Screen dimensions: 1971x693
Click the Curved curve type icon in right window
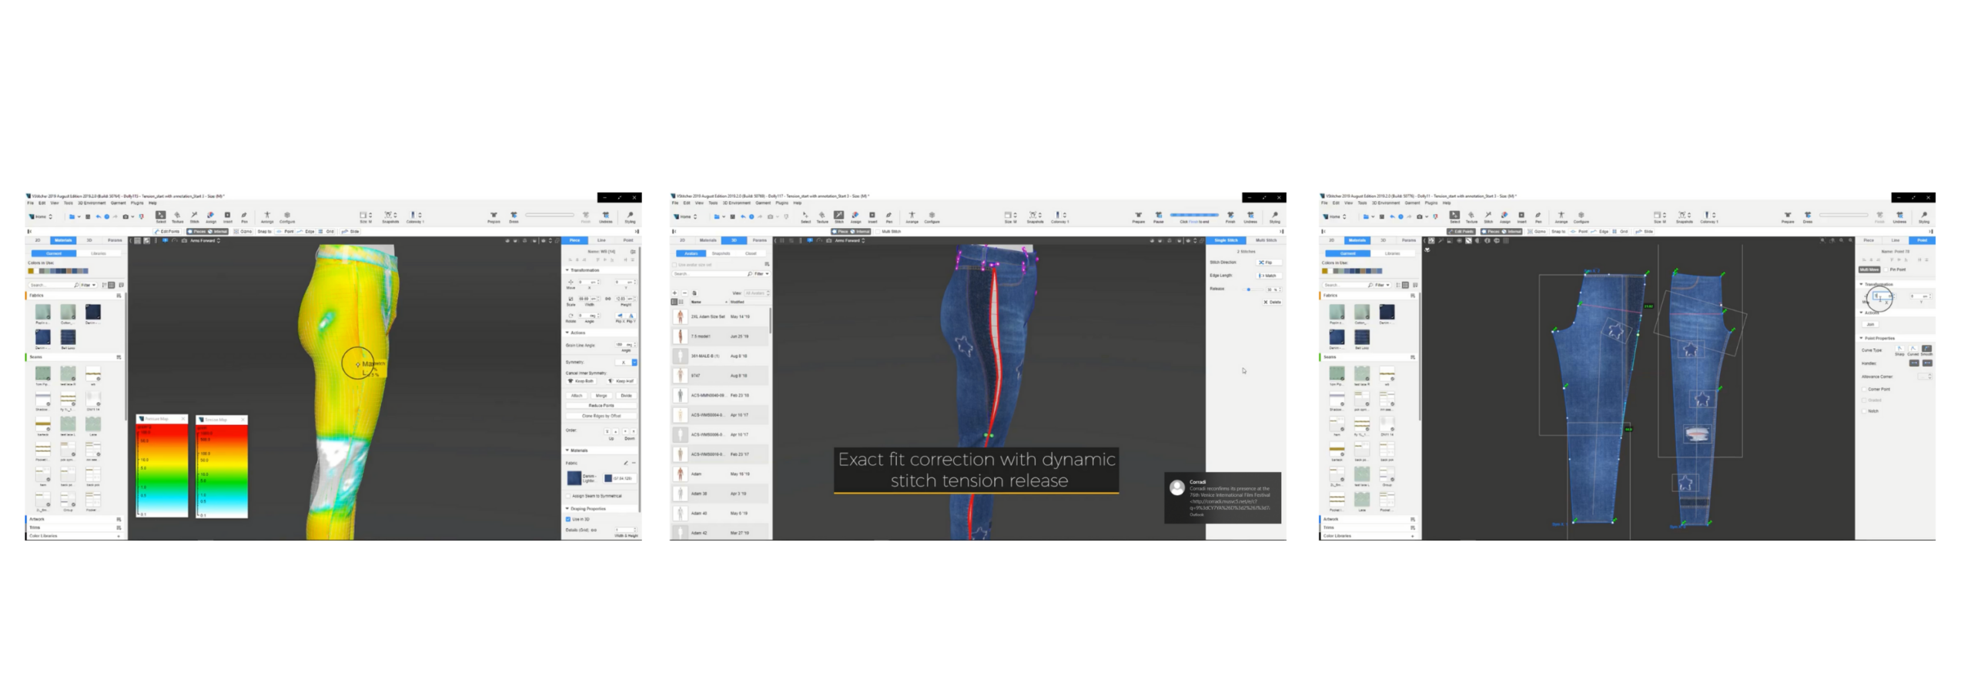(1912, 349)
